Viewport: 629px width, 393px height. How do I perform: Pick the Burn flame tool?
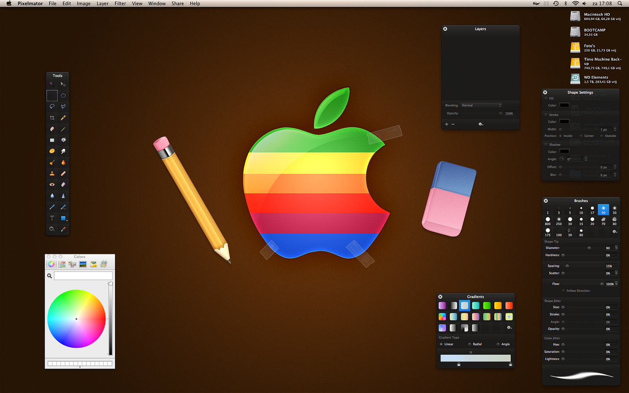pyautogui.click(x=63, y=162)
